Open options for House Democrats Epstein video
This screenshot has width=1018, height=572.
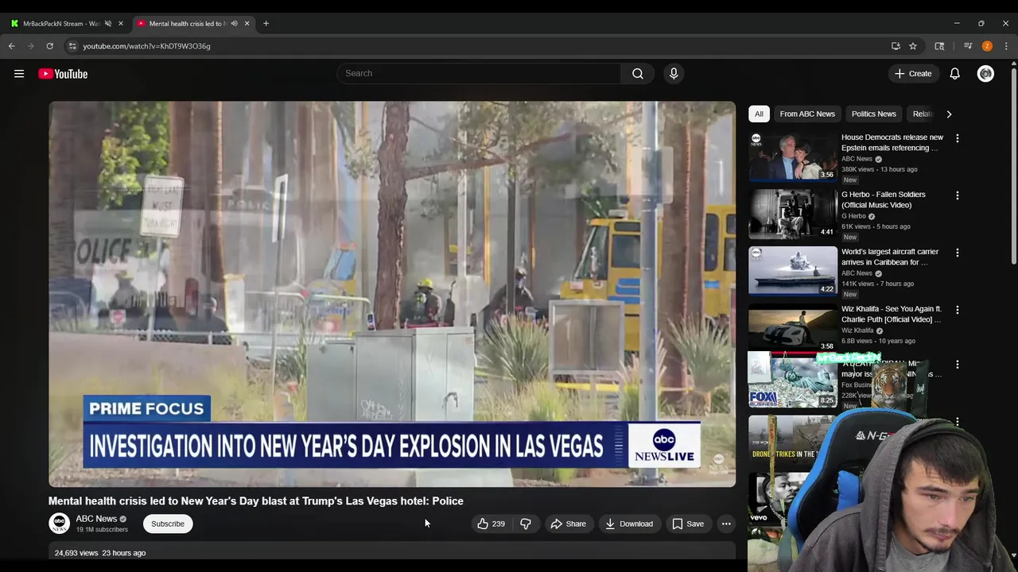[958, 138]
